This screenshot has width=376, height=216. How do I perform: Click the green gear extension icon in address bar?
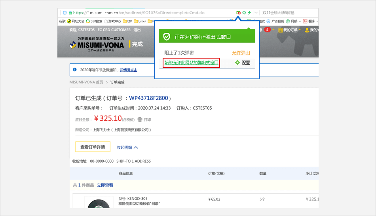tap(244, 13)
